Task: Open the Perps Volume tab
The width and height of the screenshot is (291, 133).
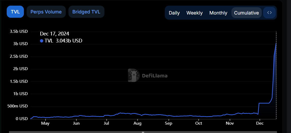Action: pyautogui.click(x=46, y=12)
